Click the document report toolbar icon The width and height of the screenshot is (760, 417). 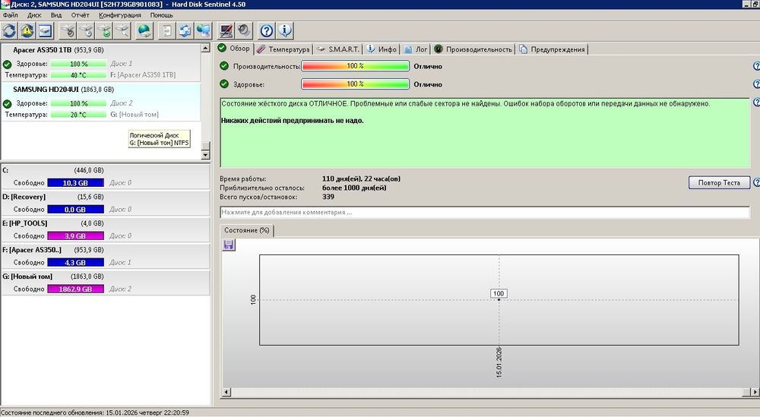166,31
